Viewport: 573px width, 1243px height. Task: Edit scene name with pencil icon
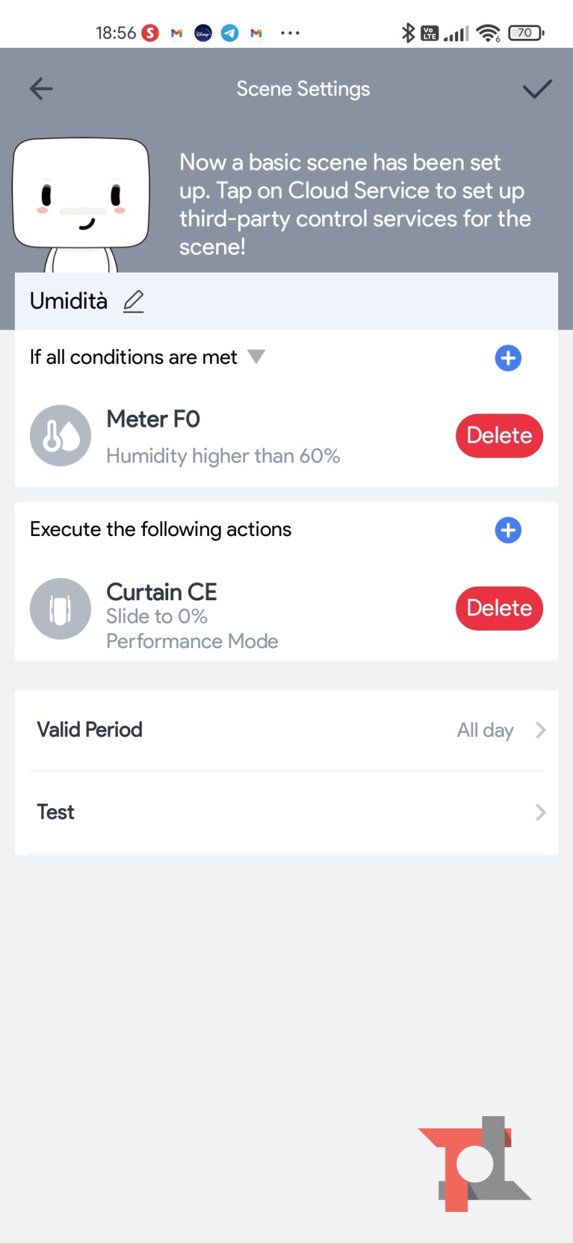(134, 302)
